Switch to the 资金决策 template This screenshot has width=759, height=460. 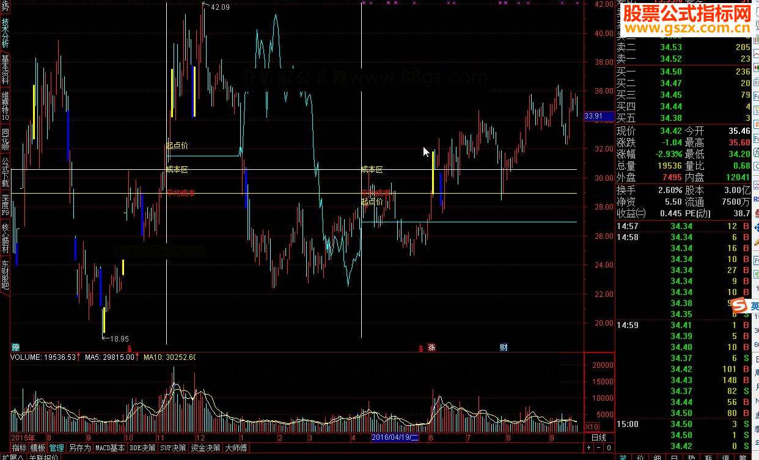point(205,448)
